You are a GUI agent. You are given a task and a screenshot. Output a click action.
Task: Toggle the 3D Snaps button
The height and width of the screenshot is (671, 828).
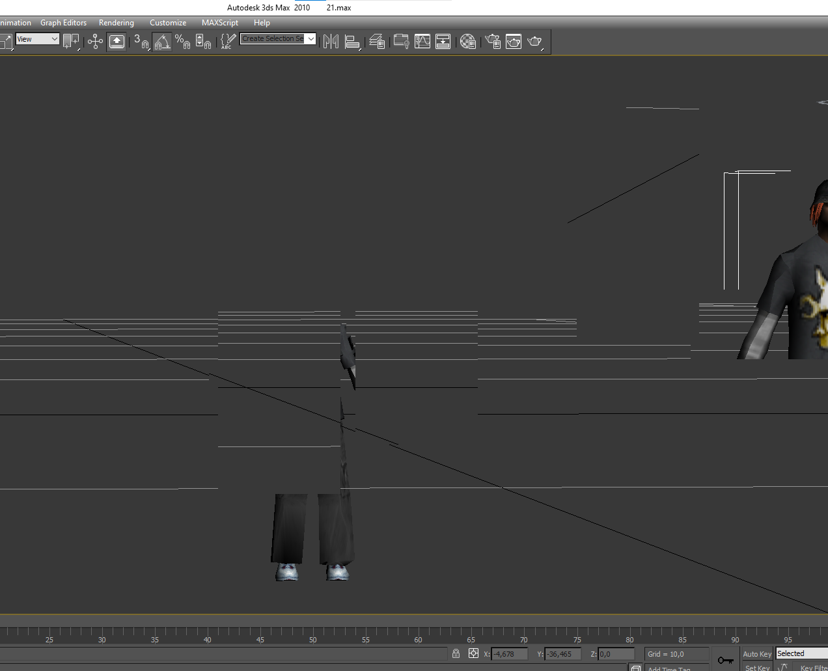[x=141, y=42]
